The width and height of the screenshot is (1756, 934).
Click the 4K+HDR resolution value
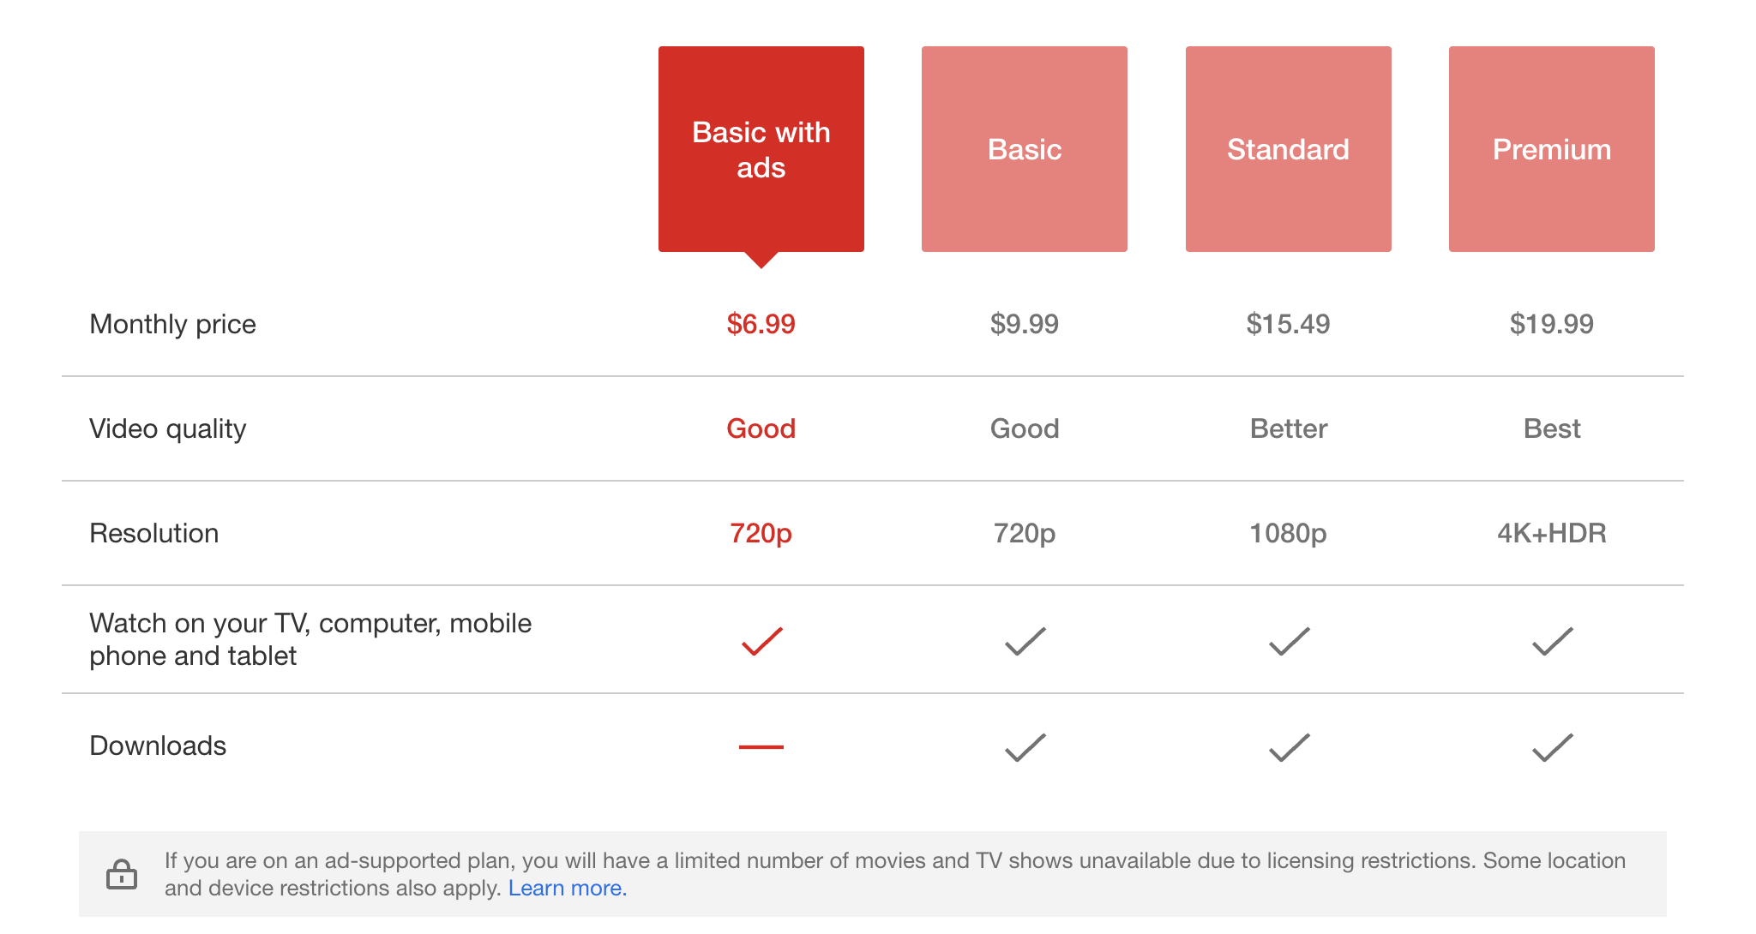click(x=1551, y=533)
